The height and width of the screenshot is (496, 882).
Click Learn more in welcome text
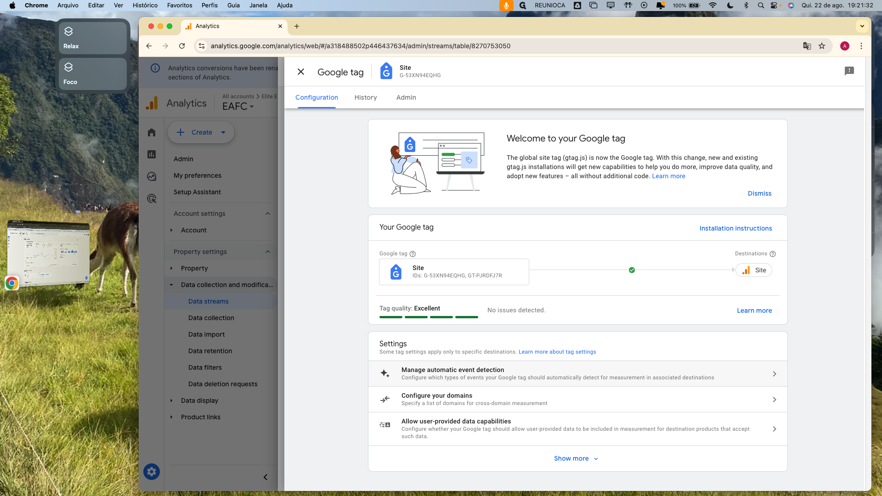click(668, 176)
